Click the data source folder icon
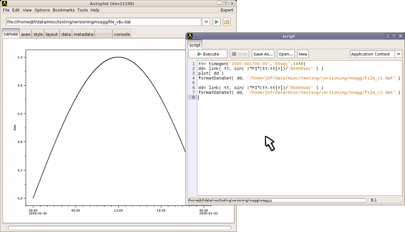The width and height of the screenshot is (405, 232). point(226,22)
